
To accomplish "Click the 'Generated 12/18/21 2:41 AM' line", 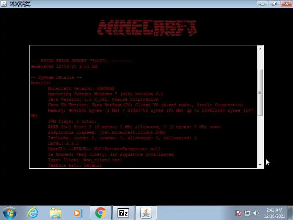I will [x=64, y=66].
